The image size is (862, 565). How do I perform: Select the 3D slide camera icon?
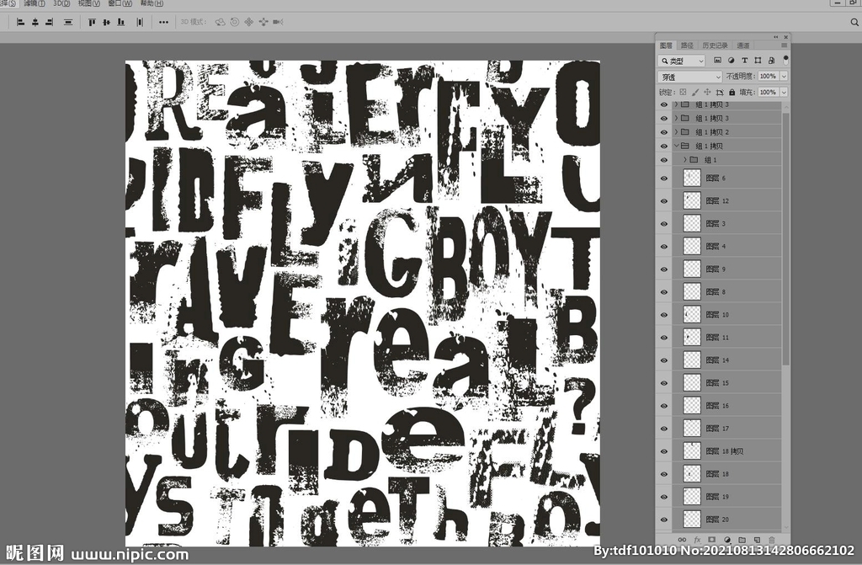(x=263, y=22)
